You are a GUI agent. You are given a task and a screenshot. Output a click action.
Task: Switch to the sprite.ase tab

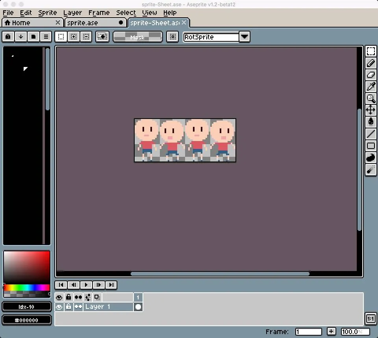coord(95,23)
